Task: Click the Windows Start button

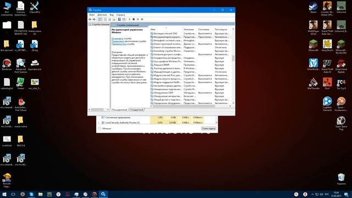Action: click(x=4, y=194)
